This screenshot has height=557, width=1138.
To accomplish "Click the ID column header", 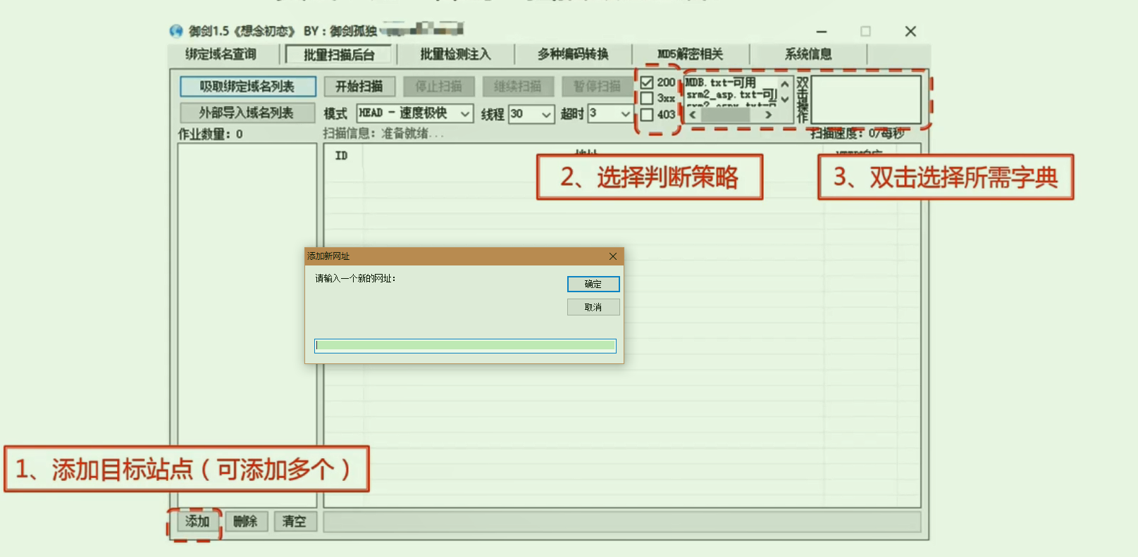I will pos(342,156).
